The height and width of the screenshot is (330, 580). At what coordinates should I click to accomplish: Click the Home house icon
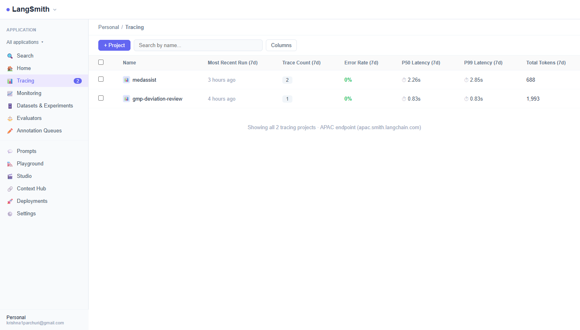point(10,68)
